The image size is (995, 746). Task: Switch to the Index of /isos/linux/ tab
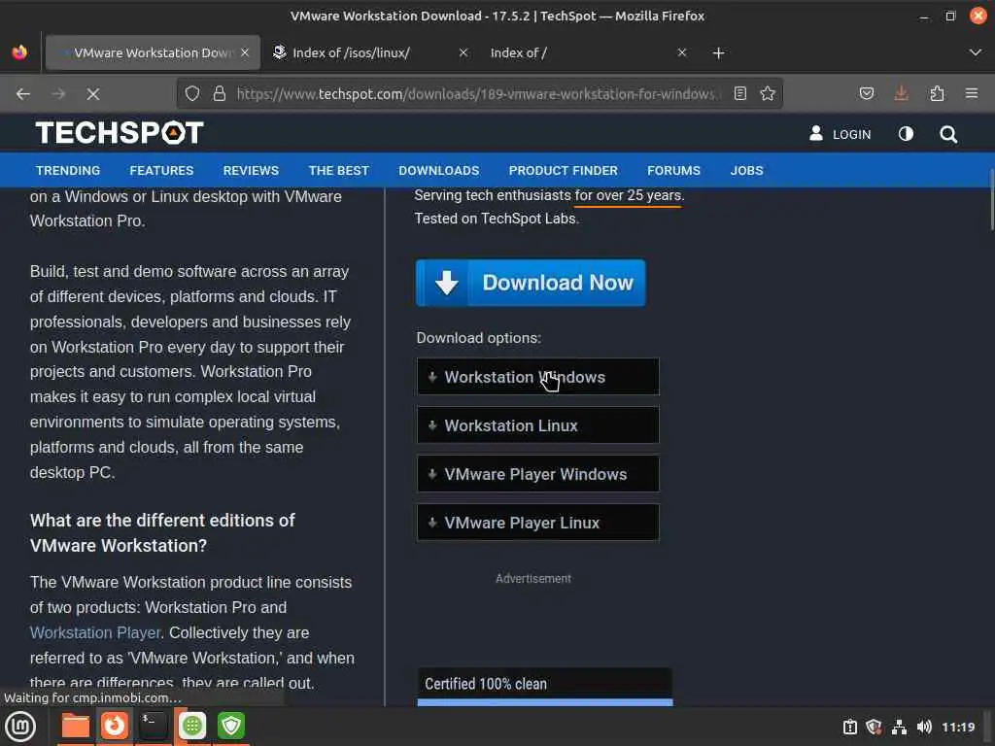pyautogui.click(x=371, y=52)
